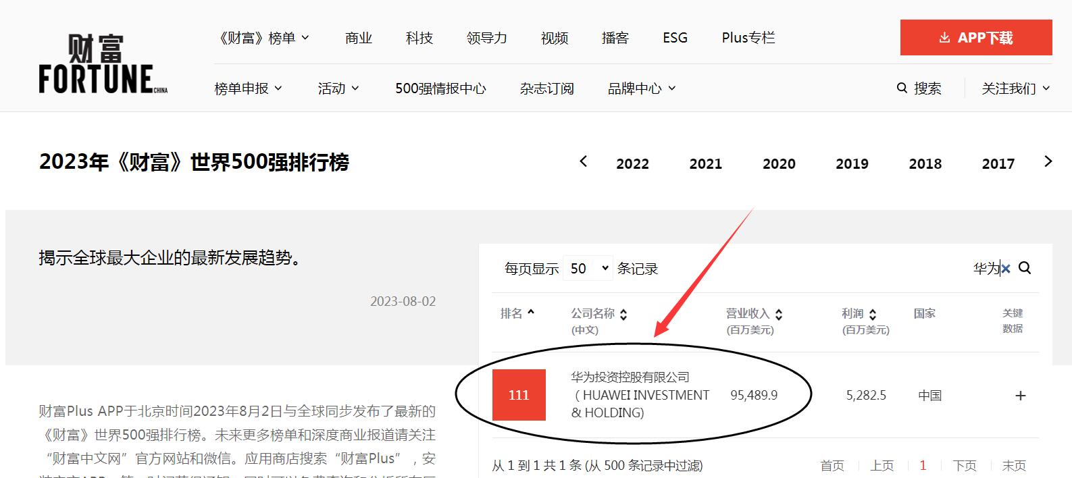Click the search magnifier icon in the top navigation

(x=902, y=88)
